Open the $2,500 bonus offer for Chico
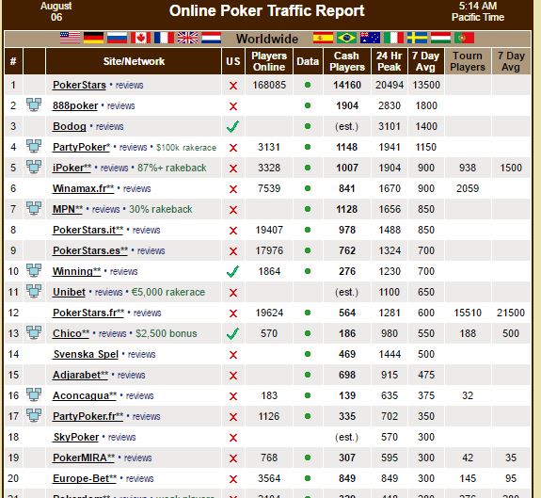This screenshot has width=541, height=498. pos(167,333)
